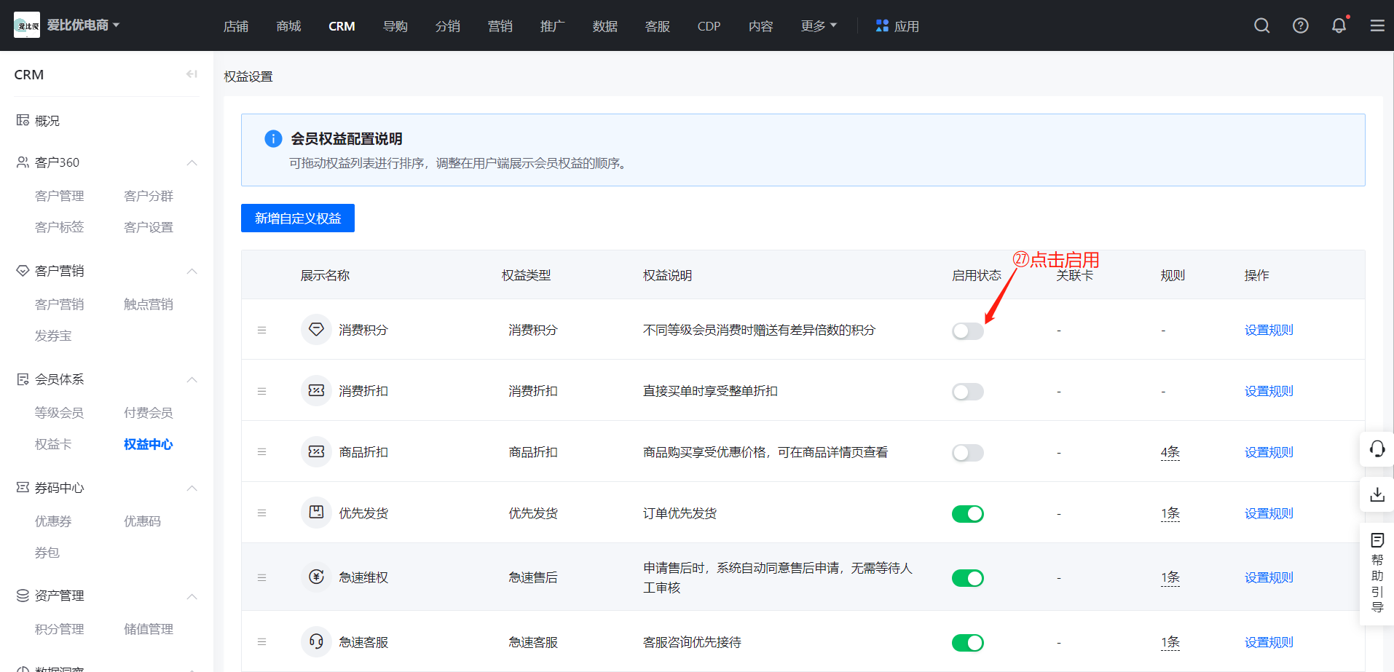Open 1条 rules link for 优先发货

1170,513
